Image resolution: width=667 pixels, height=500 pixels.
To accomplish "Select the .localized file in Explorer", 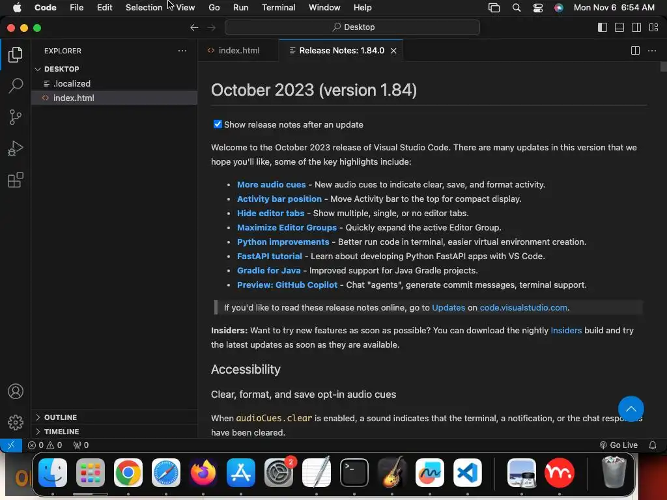I will pos(114,83).
